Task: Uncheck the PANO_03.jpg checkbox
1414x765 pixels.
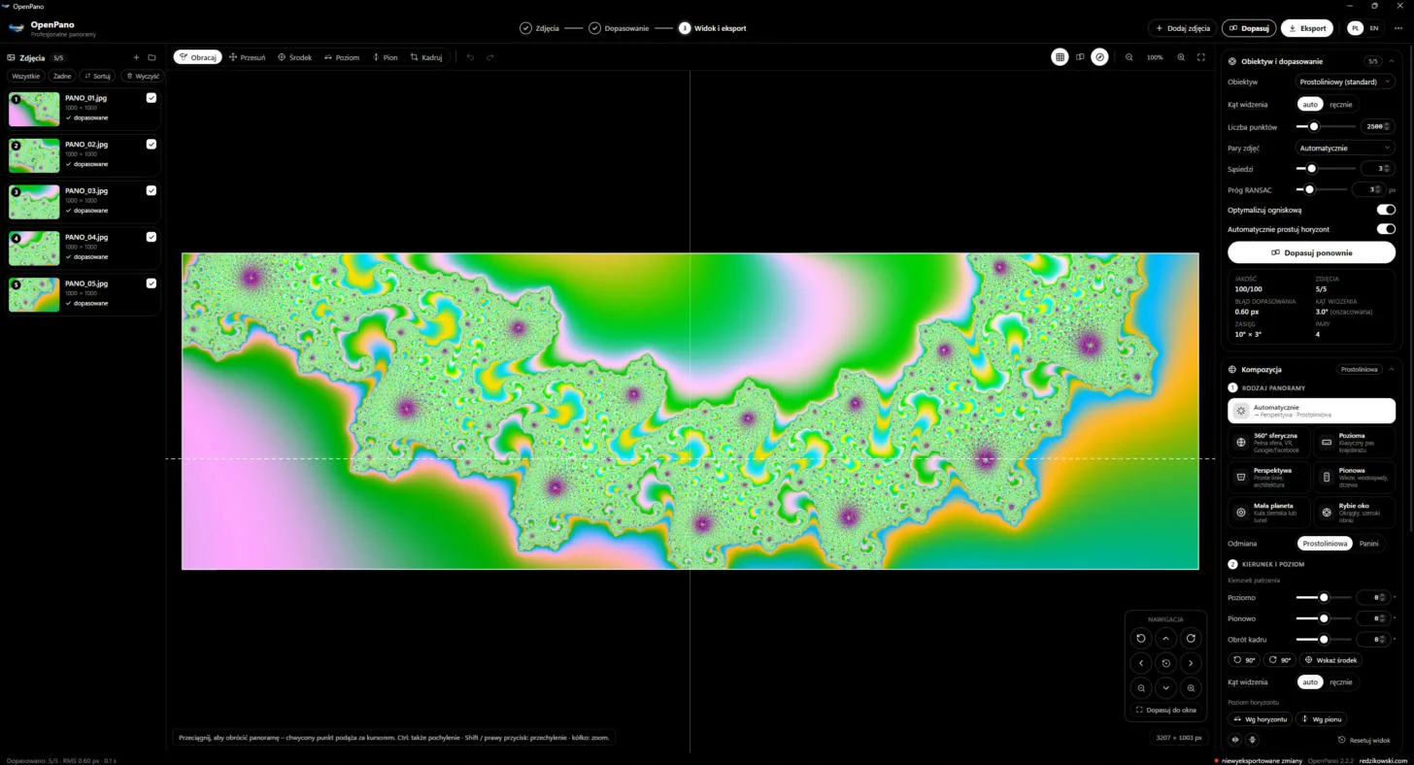Action: tap(151, 190)
